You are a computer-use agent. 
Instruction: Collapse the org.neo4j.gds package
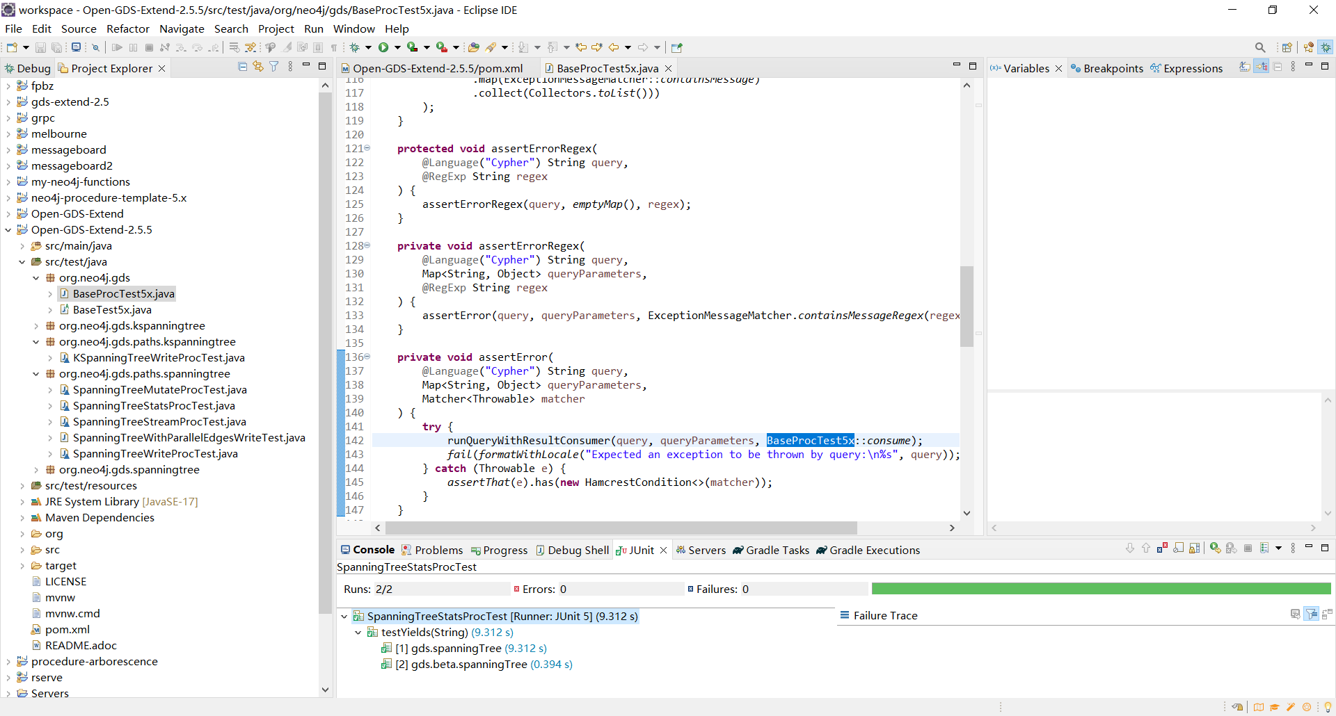pyautogui.click(x=36, y=278)
